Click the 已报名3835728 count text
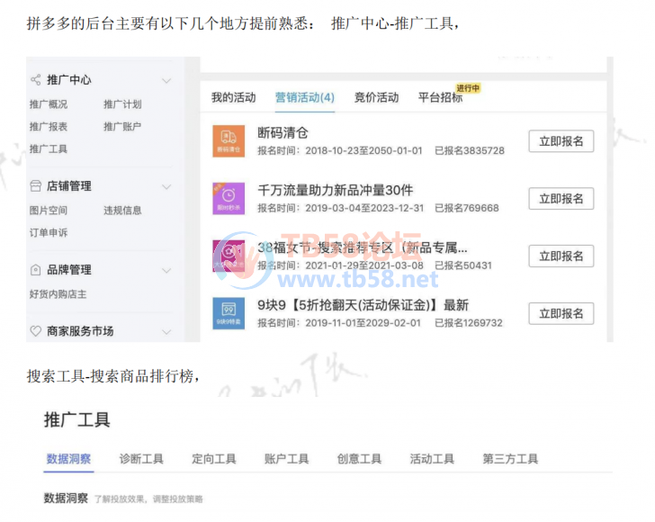This screenshot has width=655, height=522. pos(470,150)
